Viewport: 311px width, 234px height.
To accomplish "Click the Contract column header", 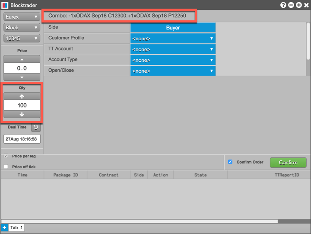I will pos(108,175).
